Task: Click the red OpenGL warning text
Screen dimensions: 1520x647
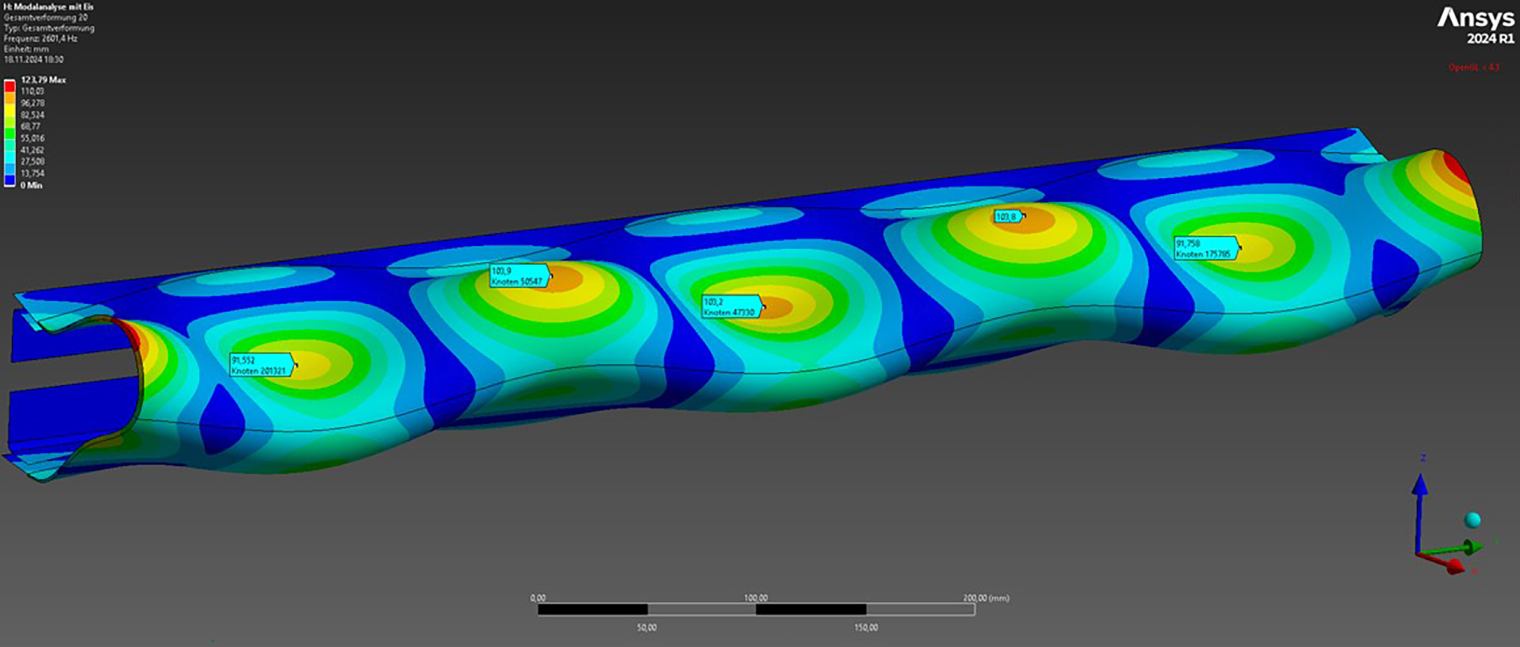Action: pyautogui.click(x=1473, y=67)
